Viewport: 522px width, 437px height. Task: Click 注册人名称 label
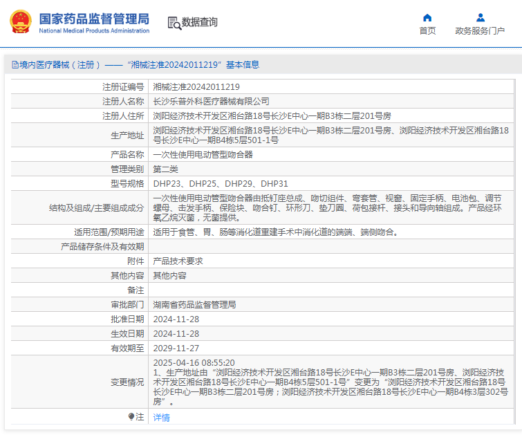click(123, 101)
